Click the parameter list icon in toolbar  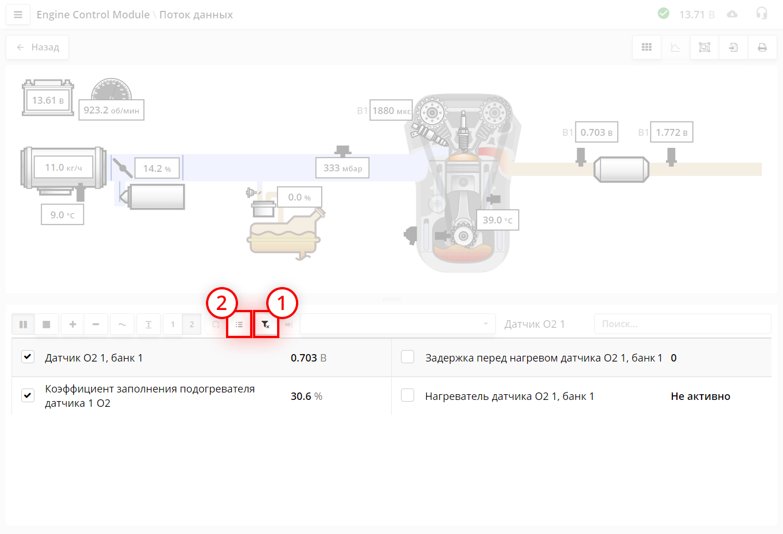point(239,325)
